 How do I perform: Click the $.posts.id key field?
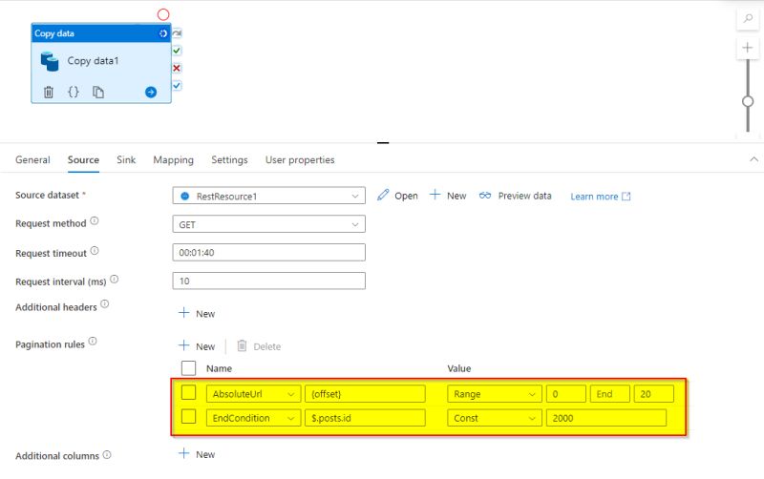[365, 418]
